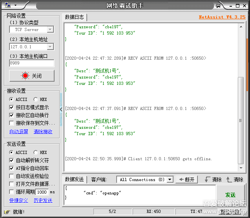Image resolution: width=250 pixels, height=218 pixels.
Task: Toggle 接收区自动换行 checkbox
Action: [11, 115]
